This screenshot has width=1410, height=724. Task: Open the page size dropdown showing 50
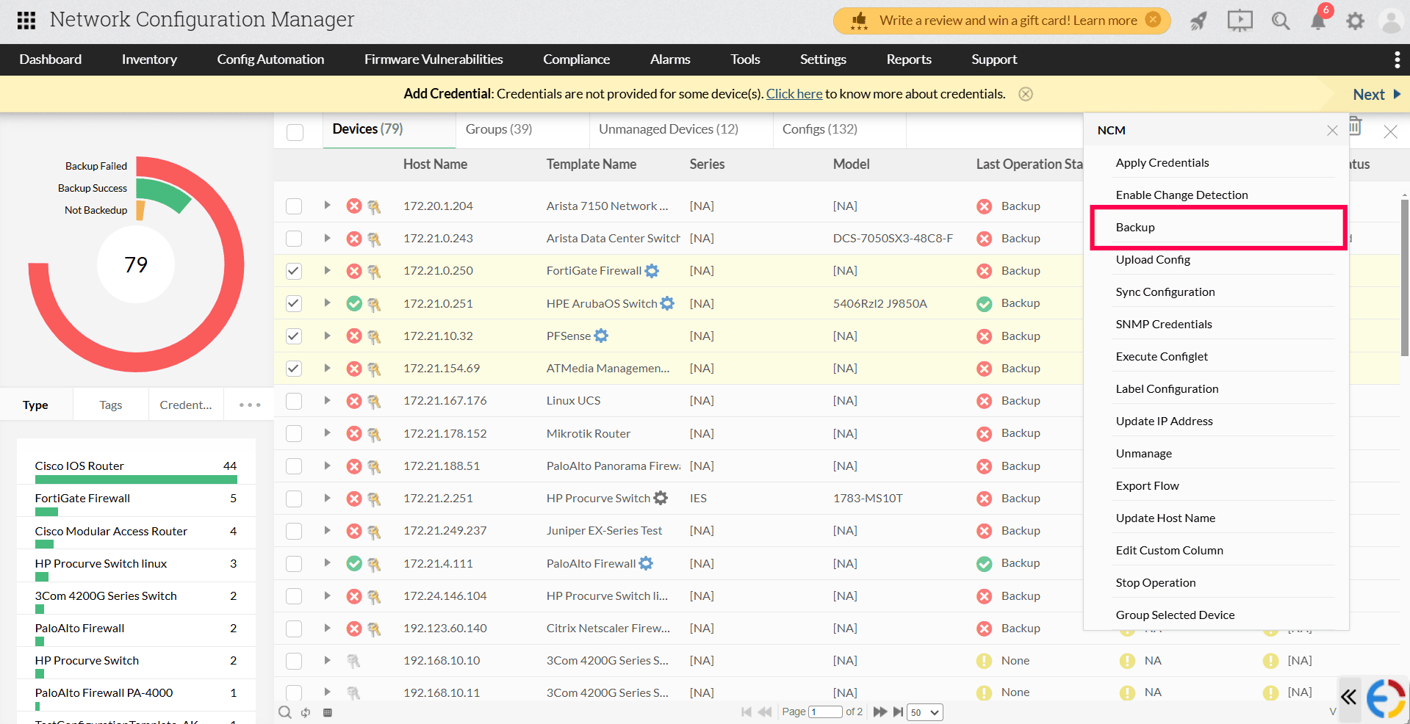[924, 712]
